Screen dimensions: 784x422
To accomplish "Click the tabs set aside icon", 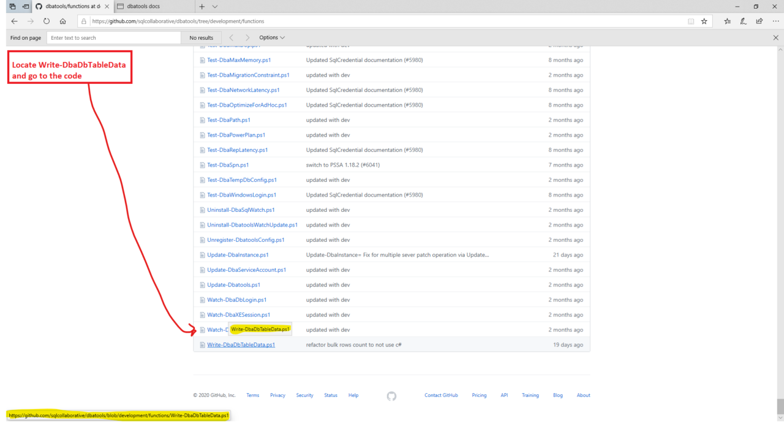I will (12, 6).
